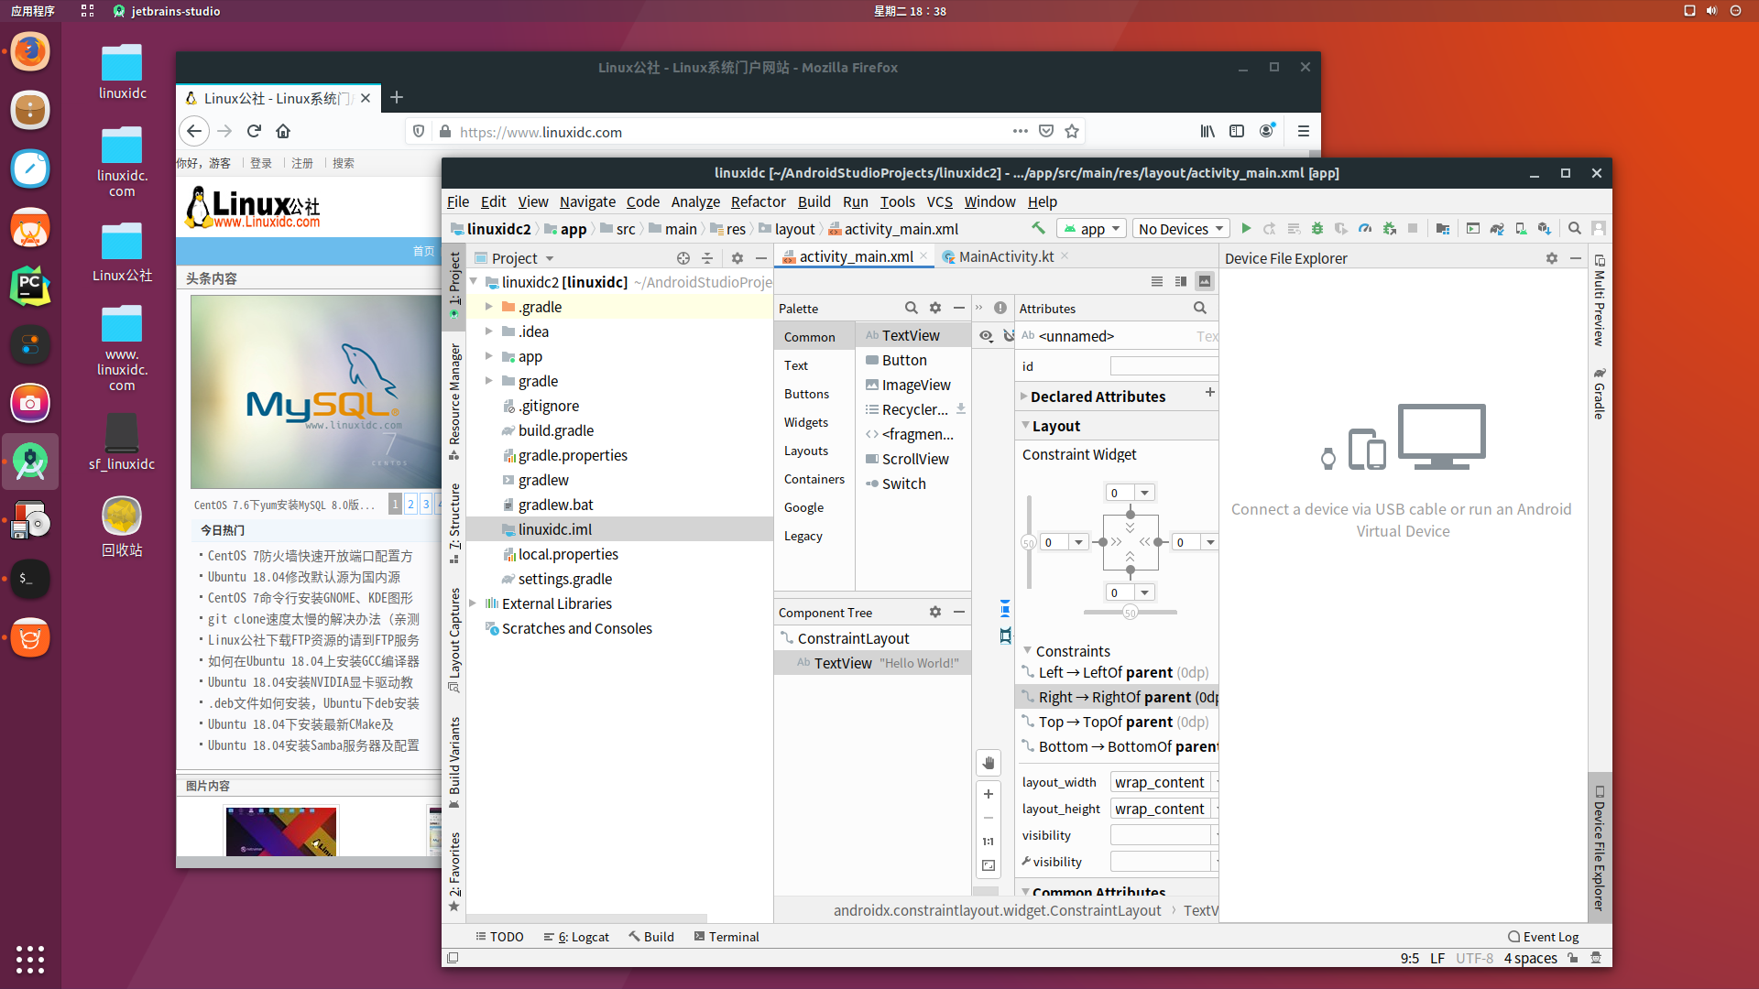Viewport: 1759px width, 989px height.
Task: Click Show Applications grid in dock
Action: coord(30,959)
